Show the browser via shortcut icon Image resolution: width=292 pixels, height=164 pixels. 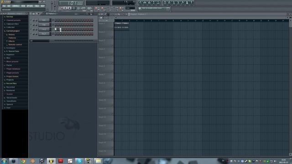(x=154, y=3)
